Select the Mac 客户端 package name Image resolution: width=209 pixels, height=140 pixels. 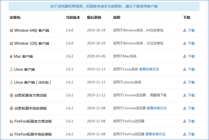point(23,57)
